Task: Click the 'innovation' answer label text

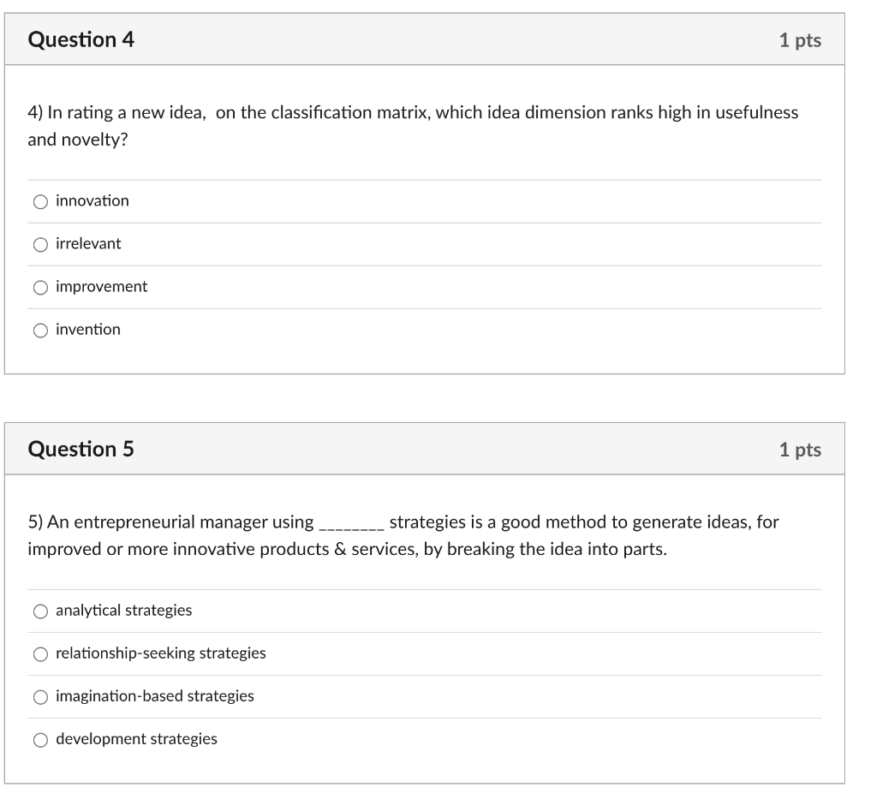Action: click(x=92, y=200)
